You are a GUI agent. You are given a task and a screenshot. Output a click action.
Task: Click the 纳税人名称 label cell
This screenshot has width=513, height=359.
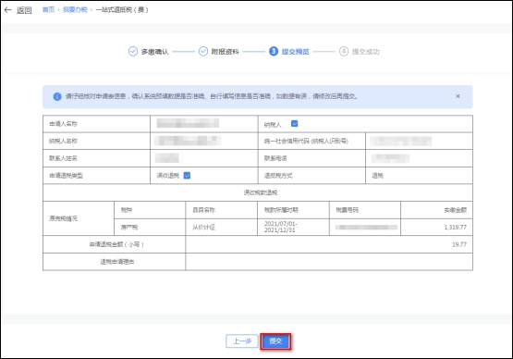pos(96,142)
